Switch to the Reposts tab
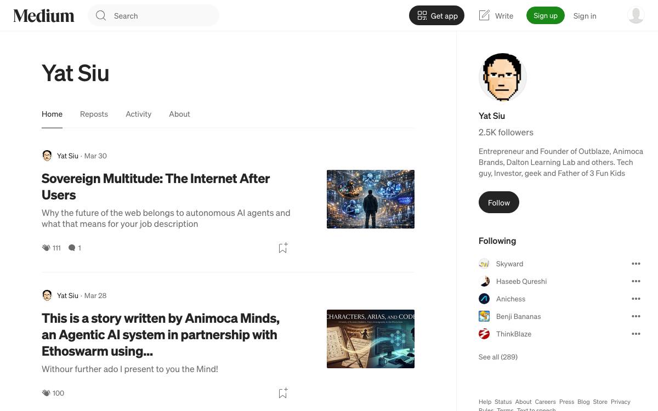 point(94,114)
